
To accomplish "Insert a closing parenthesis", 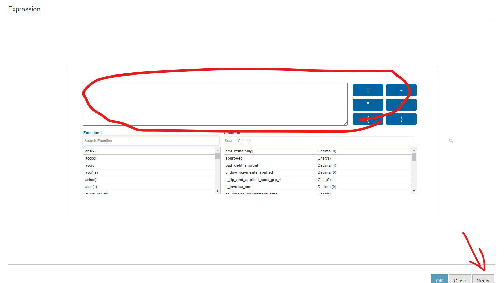I will (401, 119).
